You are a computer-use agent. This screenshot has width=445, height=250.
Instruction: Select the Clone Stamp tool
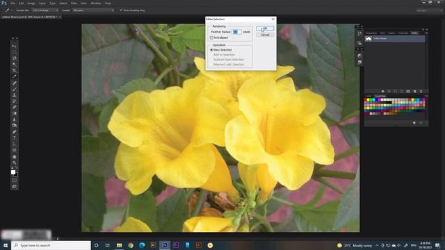(14, 95)
